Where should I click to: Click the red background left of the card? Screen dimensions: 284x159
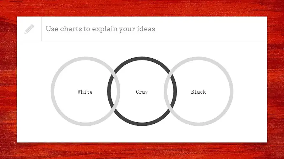click(8, 79)
